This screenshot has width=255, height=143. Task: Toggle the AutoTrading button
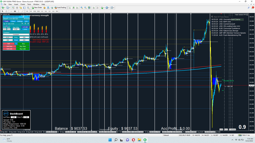[60, 8]
